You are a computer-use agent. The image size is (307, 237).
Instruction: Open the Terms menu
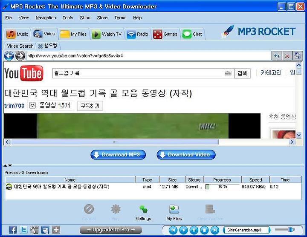click(x=120, y=18)
